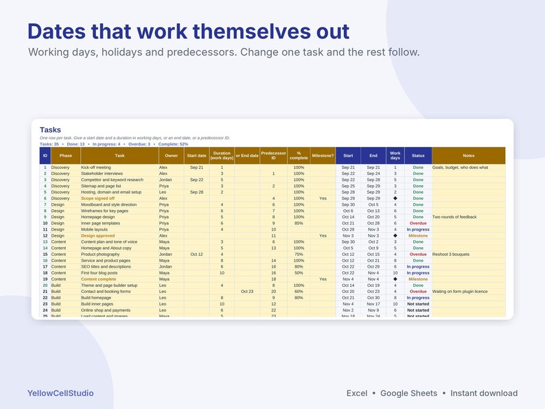545x409 pixels.
Task: Click the Nov 17 end date cell
Action: [x=373, y=304]
